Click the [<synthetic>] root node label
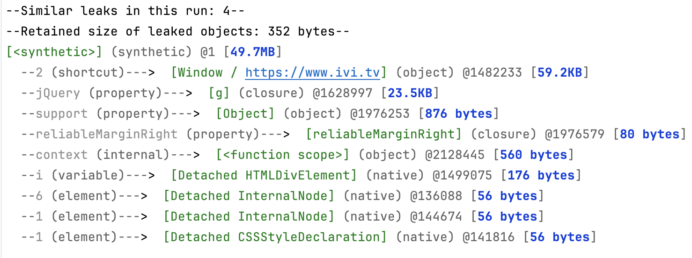692x258 pixels. 54,52
